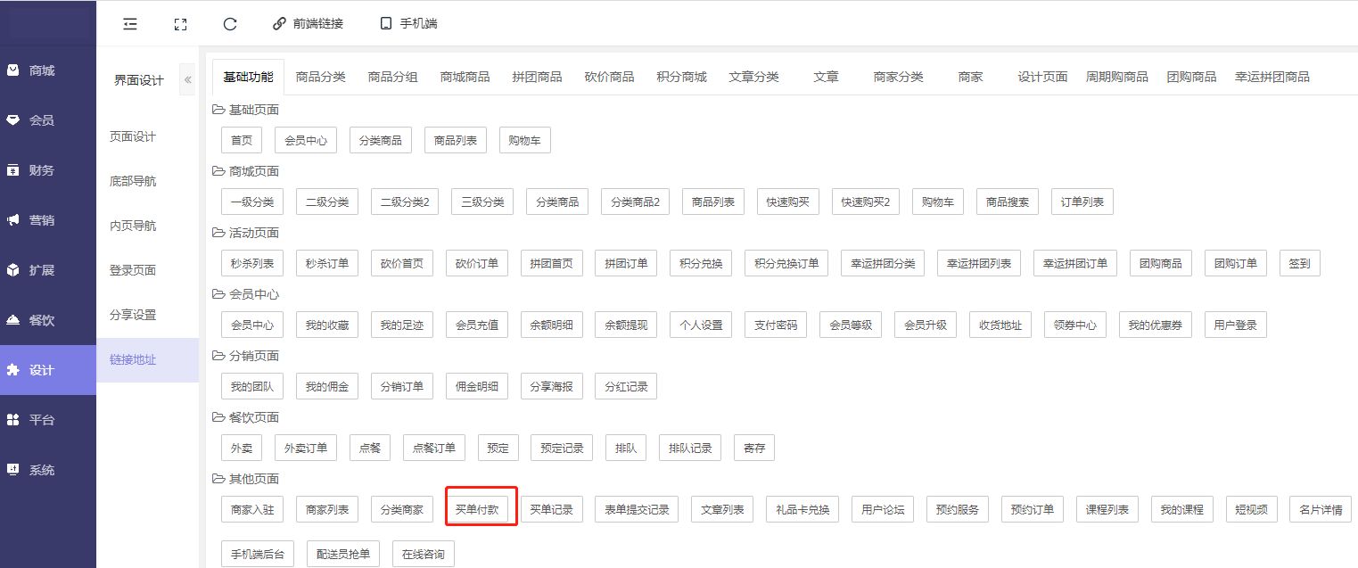
Task: Collapse the 会员中心 folder group
Action: coord(218,294)
